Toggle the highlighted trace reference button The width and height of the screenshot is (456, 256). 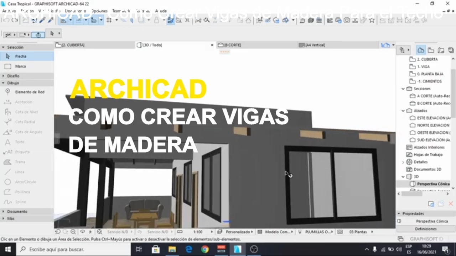[x=170, y=20]
